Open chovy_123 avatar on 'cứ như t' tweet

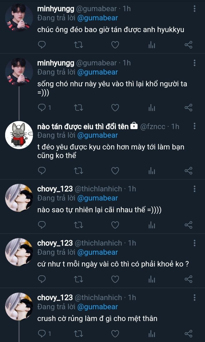[19, 252]
